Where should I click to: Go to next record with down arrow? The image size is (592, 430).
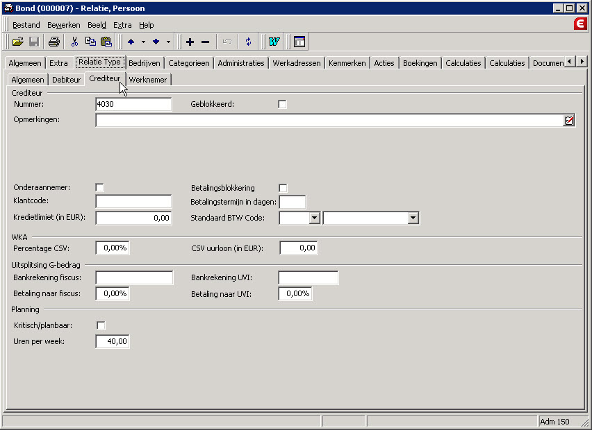(156, 42)
